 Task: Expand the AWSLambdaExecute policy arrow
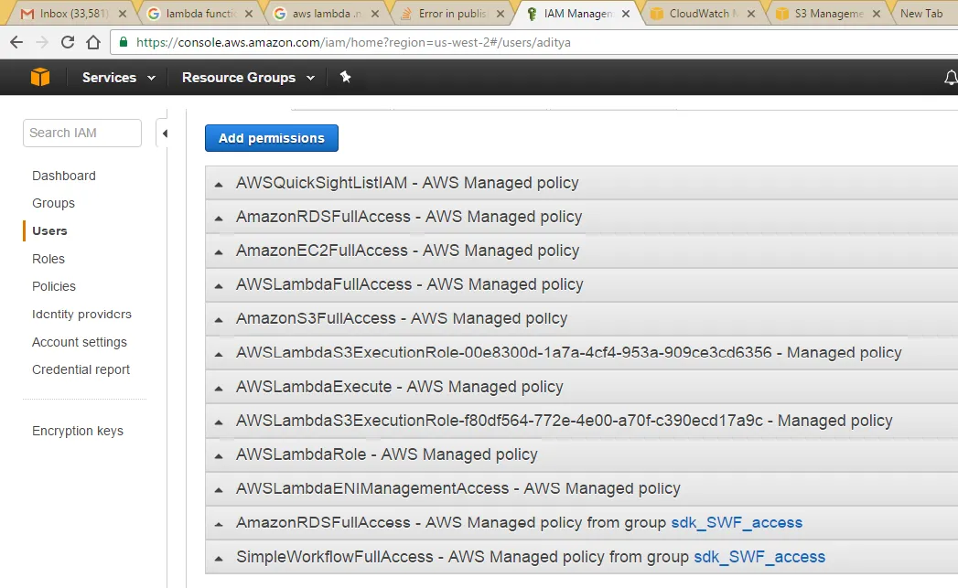click(219, 388)
